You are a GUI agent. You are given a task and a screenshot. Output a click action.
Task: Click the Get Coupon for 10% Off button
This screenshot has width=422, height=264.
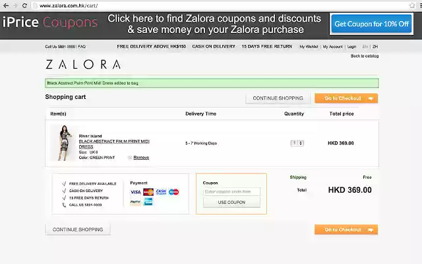click(x=372, y=24)
